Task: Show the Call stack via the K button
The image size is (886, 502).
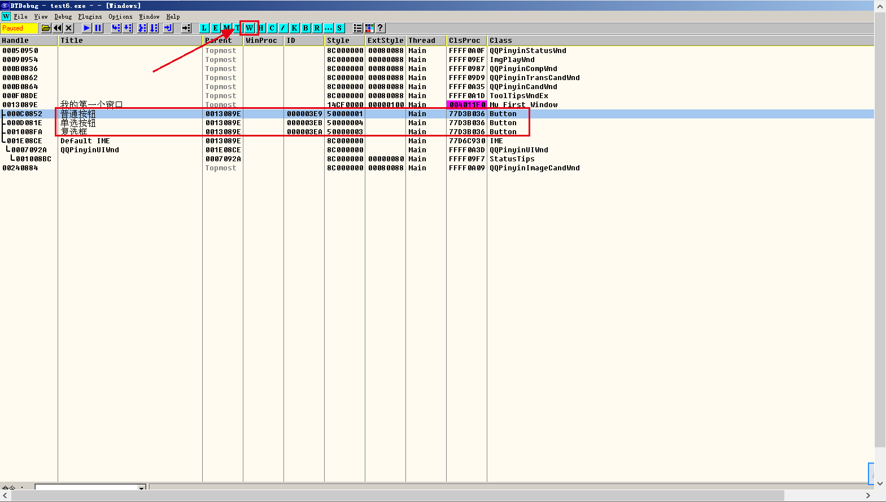Action: 294,28
